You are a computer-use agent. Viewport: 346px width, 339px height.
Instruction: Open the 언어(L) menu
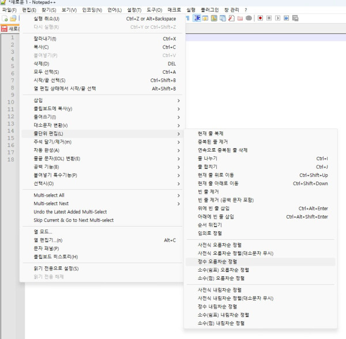[115, 10]
